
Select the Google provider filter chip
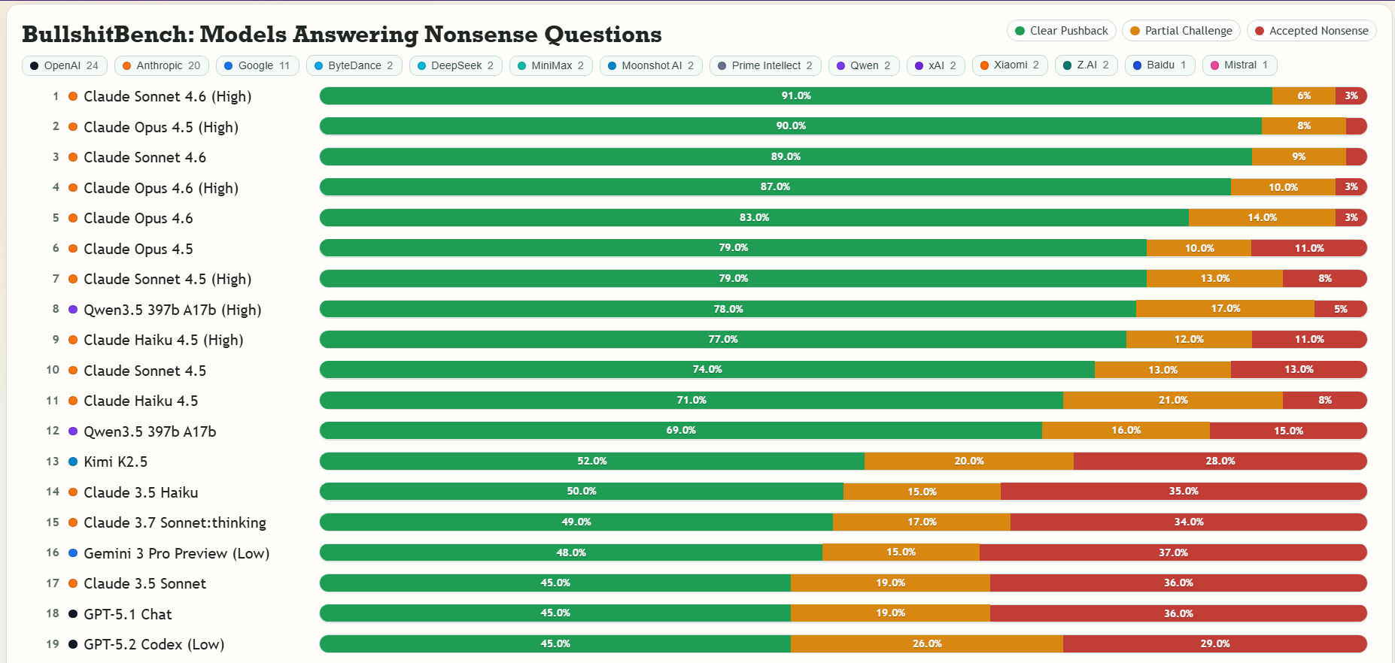[257, 65]
